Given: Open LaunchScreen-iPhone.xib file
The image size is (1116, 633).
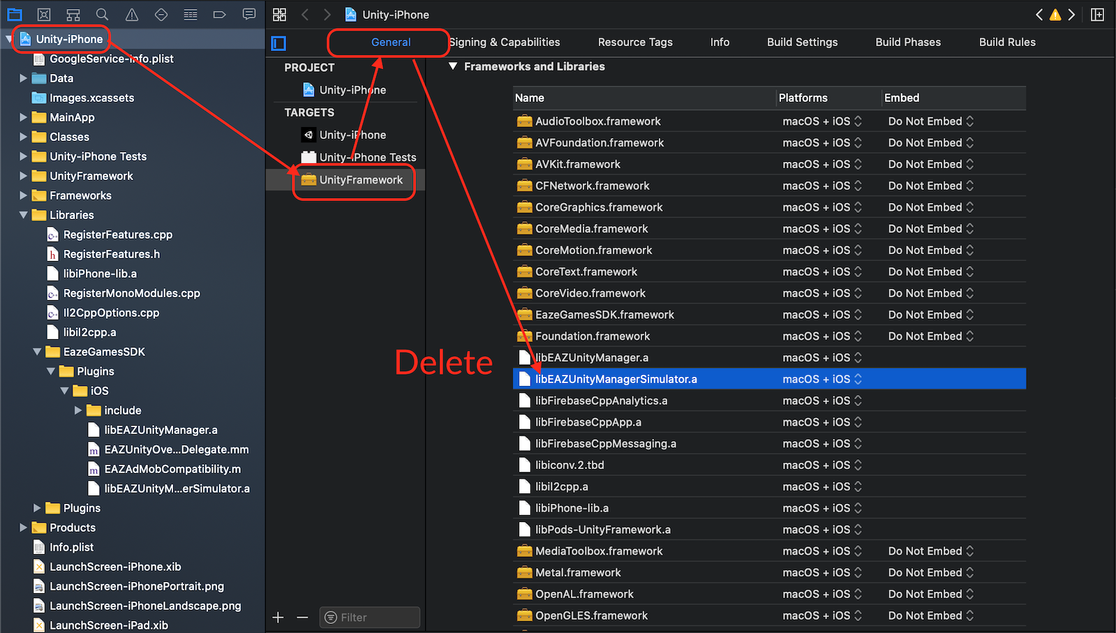Looking at the screenshot, I should (107, 567).
